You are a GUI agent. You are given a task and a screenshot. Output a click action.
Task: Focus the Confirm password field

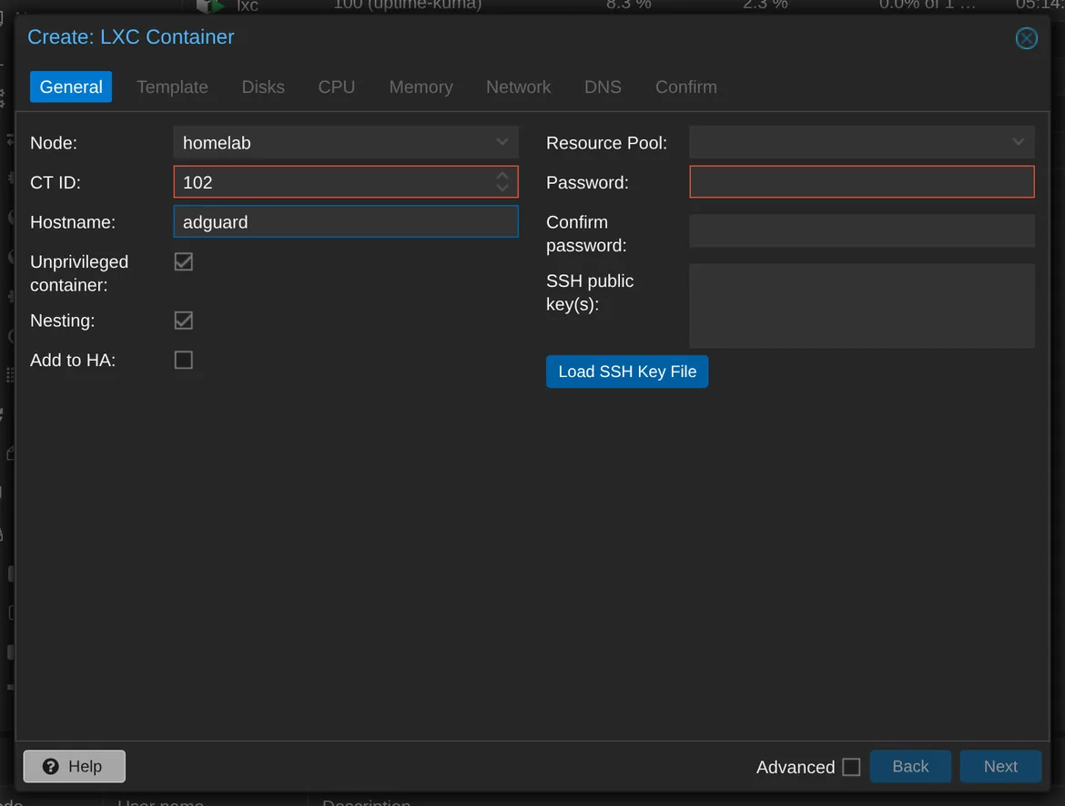pyautogui.click(x=861, y=230)
